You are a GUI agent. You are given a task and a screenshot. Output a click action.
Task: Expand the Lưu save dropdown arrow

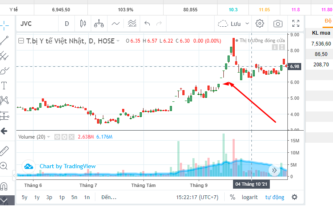(x=247, y=23)
